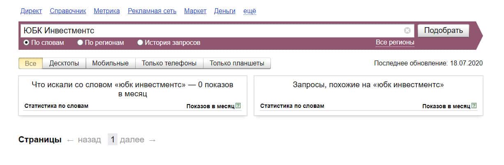Open the 'Маркет' link
The width and height of the screenshot is (504, 165).
point(195,11)
